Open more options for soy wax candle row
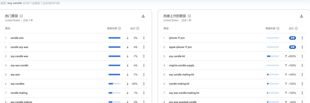This screenshot has height=103, width=310. pos(144,65)
